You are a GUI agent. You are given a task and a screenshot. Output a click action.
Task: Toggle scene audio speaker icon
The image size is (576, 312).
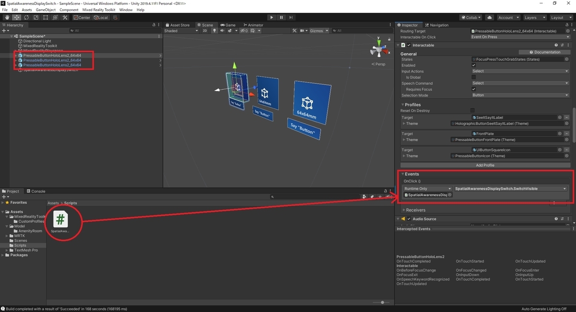coord(222,31)
